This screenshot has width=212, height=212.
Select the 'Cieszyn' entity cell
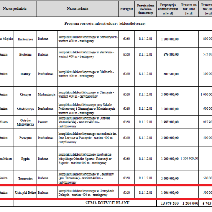pos(25,95)
